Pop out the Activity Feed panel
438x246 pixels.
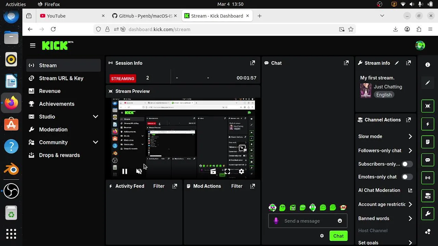pyautogui.click(x=175, y=186)
